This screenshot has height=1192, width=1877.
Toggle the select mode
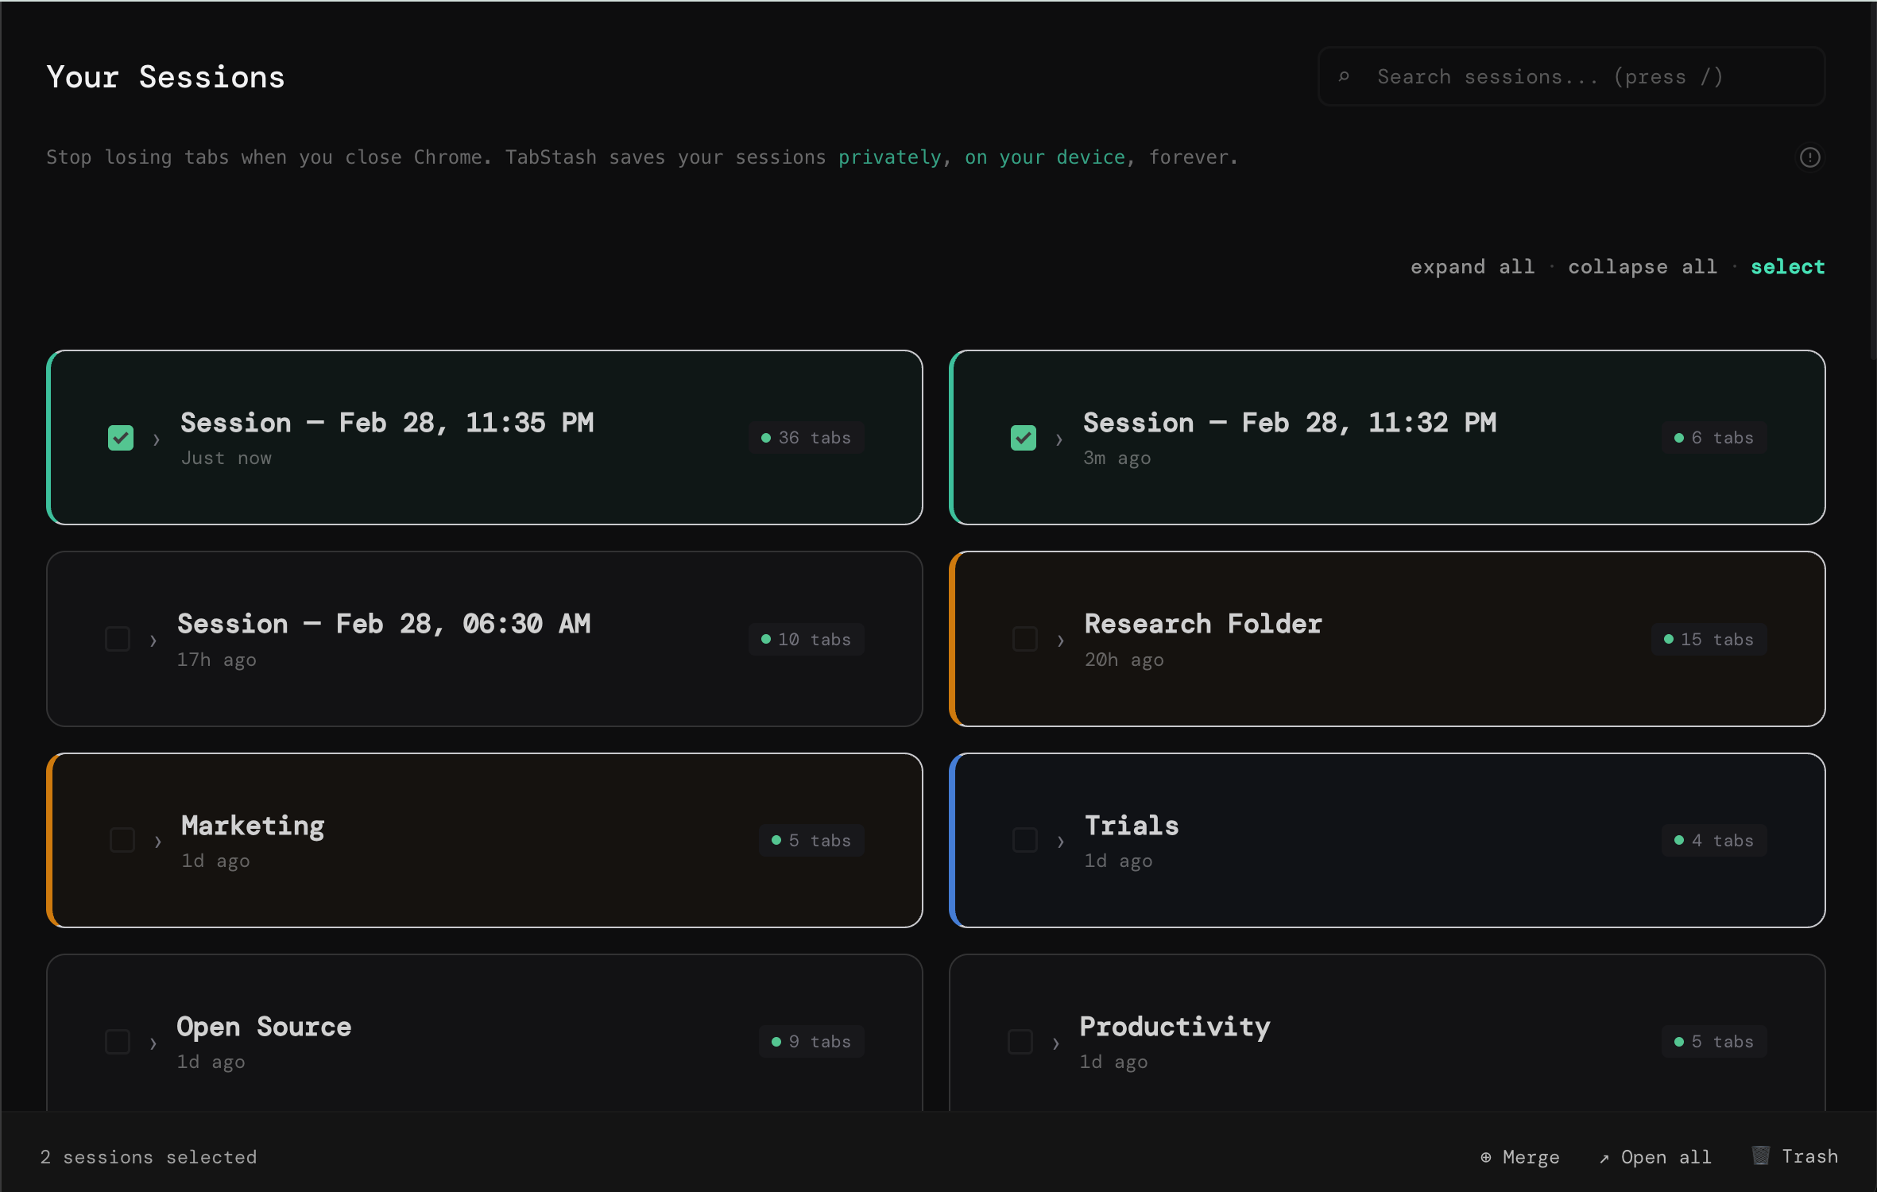[1787, 266]
